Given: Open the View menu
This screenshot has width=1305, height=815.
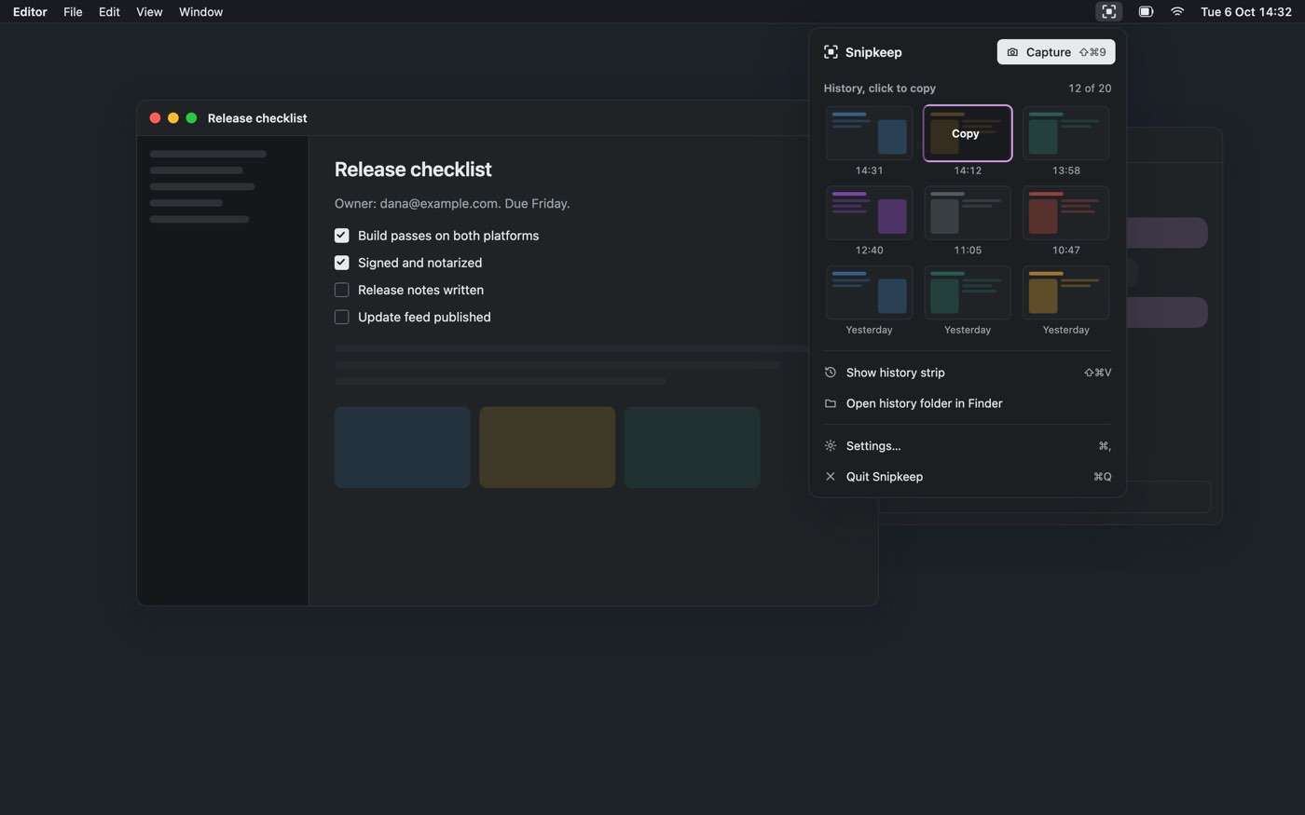Looking at the screenshot, I should [x=149, y=12].
